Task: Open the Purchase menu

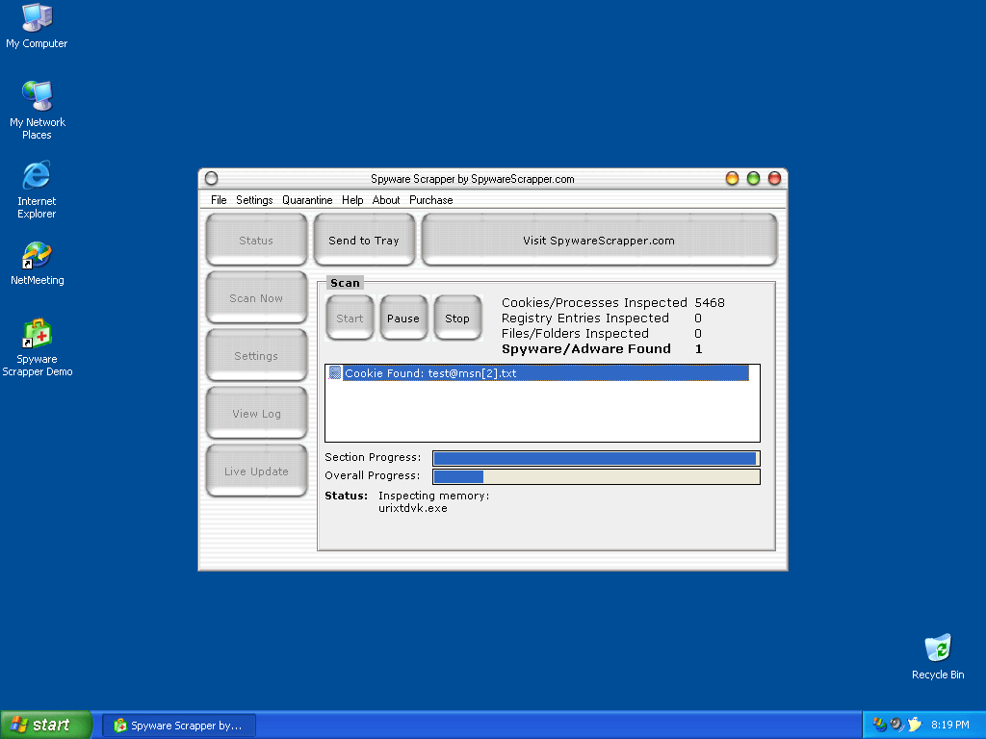Action: 430,200
